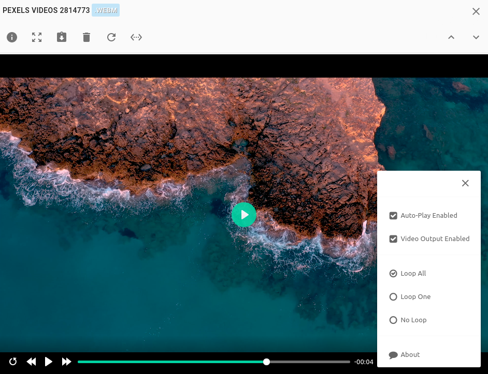This screenshot has height=374, width=488.
Task: Fast-forward the video with double-right arrows
Action: click(66, 362)
